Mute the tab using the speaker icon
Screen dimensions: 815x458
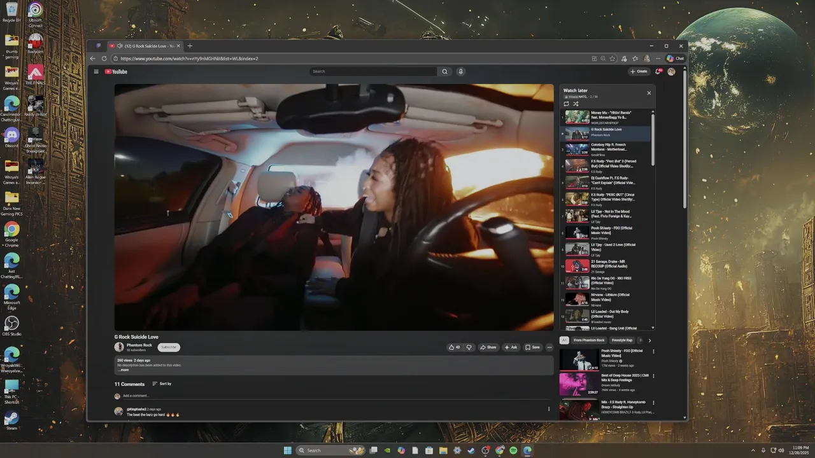click(120, 46)
